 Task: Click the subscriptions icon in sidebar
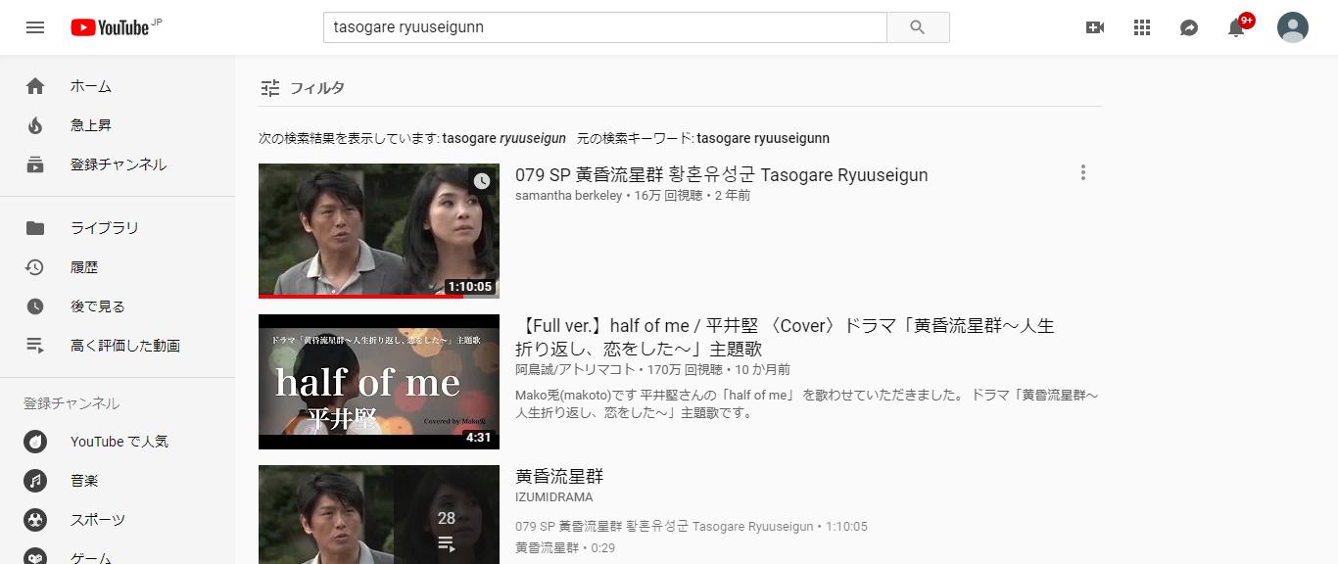[35, 164]
